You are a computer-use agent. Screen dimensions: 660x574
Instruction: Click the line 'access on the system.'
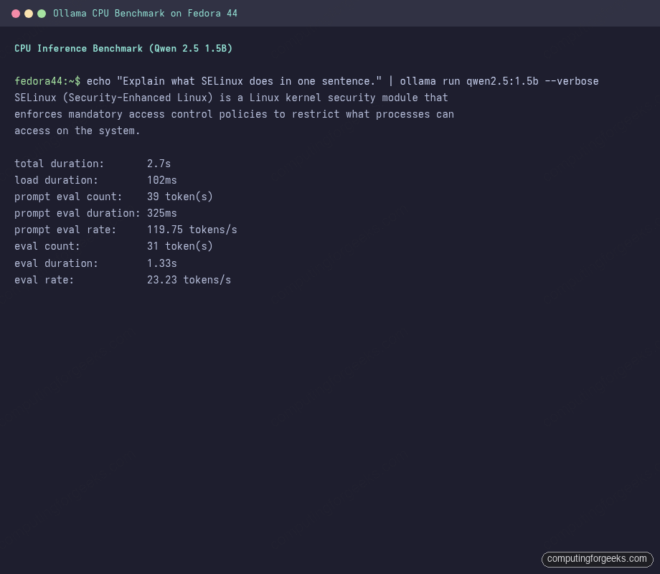tap(77, 131)
